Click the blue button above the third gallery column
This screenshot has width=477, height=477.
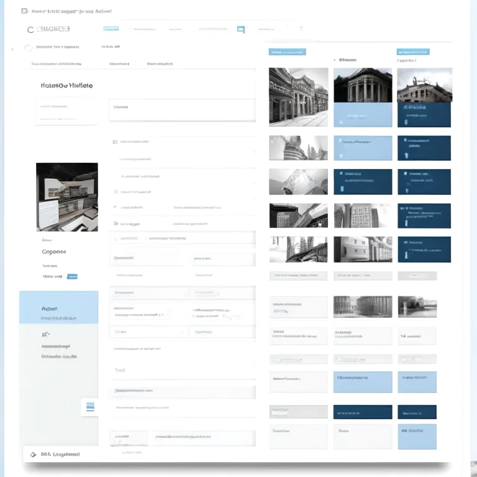point(413,52)
